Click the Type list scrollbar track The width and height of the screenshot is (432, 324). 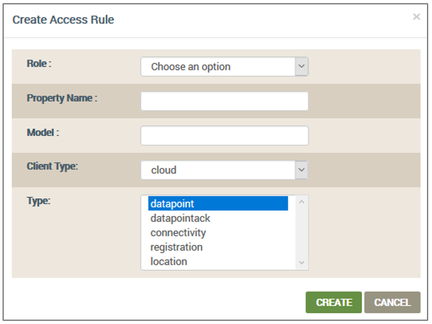pos(302,232)
